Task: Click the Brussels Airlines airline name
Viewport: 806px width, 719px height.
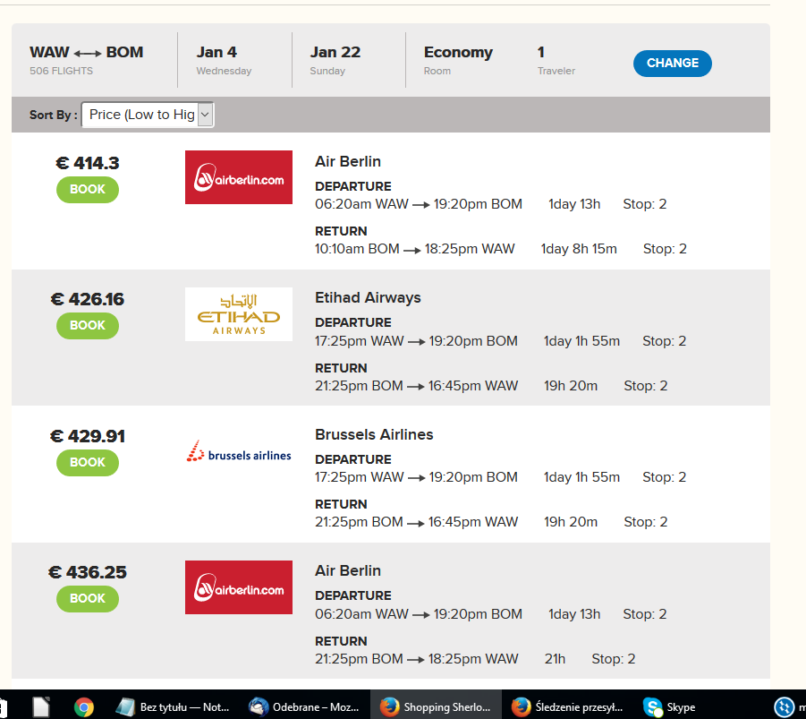Action: 374,434
